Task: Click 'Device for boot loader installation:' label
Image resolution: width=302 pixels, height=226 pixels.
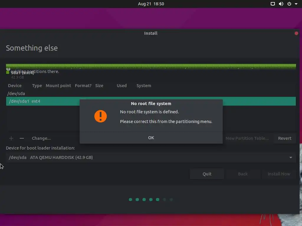Action: 40,148
